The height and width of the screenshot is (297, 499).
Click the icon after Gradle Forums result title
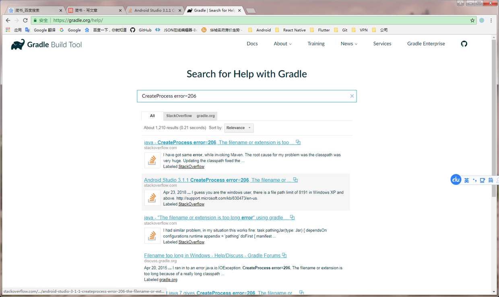(285, 255)
